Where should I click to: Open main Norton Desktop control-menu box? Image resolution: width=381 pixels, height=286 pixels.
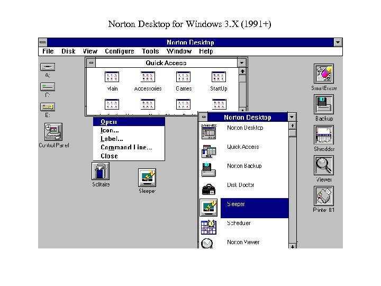pyautogui.click(x=43, y=42)
